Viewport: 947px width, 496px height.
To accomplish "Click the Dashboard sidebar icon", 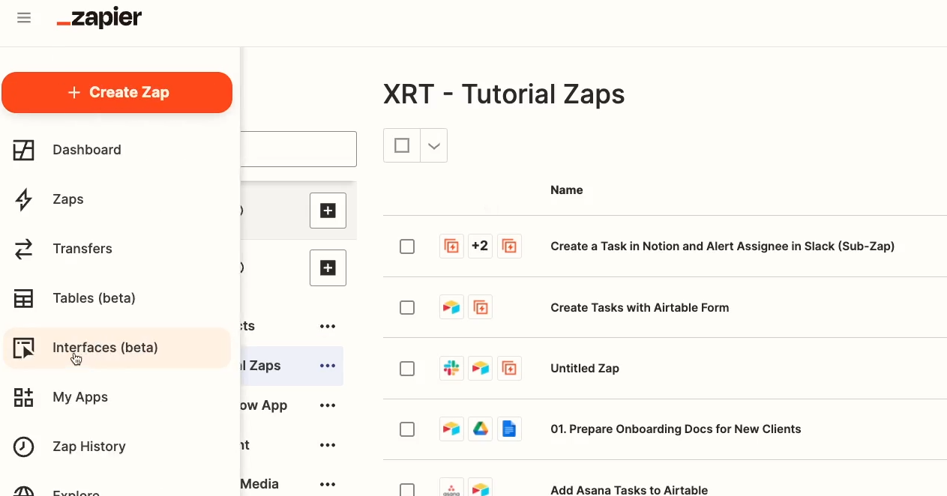I will [x=24, y=150].
